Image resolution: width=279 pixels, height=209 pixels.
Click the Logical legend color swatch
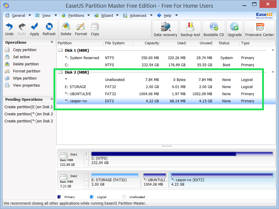pyautogui.click(x=92, y=197)
